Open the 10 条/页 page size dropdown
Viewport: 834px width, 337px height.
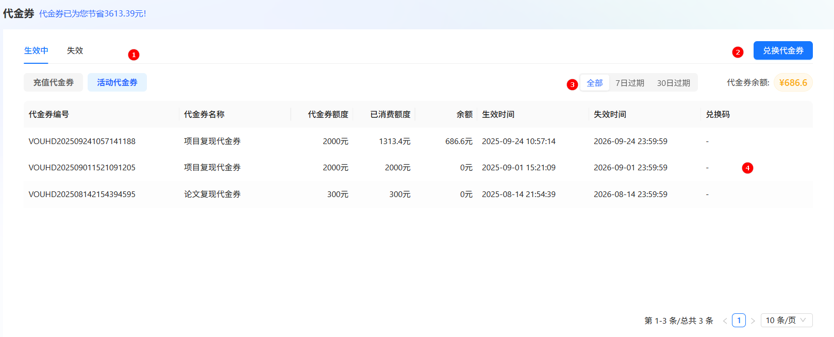coord(787,320)
